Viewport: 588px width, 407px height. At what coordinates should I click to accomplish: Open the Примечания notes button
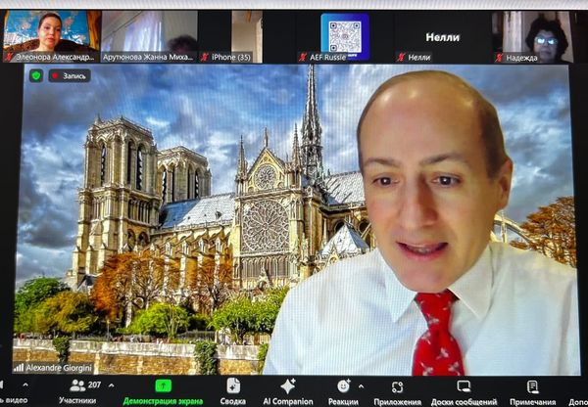point(532,392)
